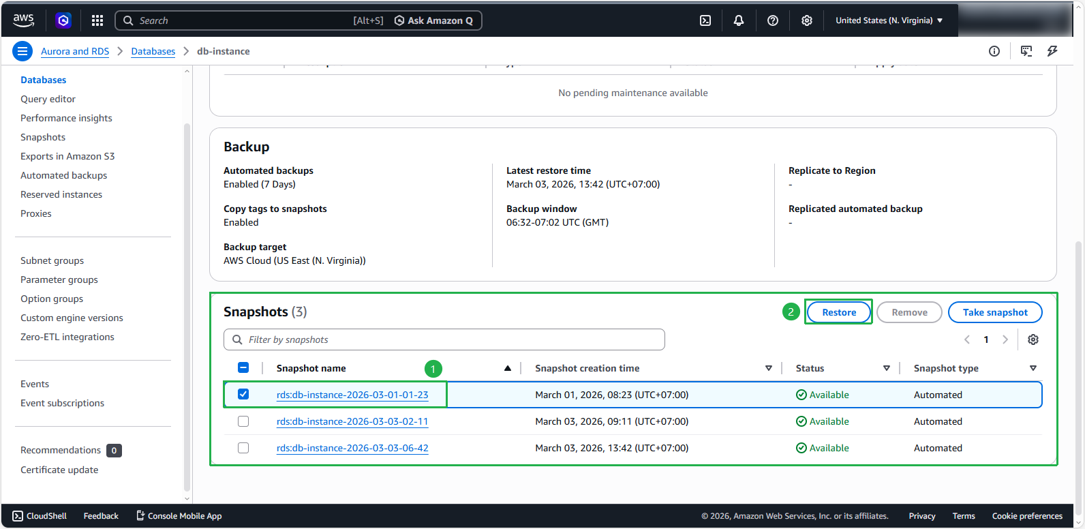This screenshot has width=1085, height=529.
Task: Click the Ask Amazon Q icon
Action: coord(399,20)
